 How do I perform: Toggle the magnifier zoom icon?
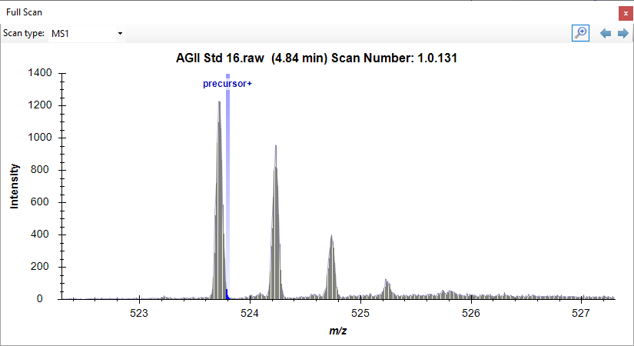click(580, 33)
